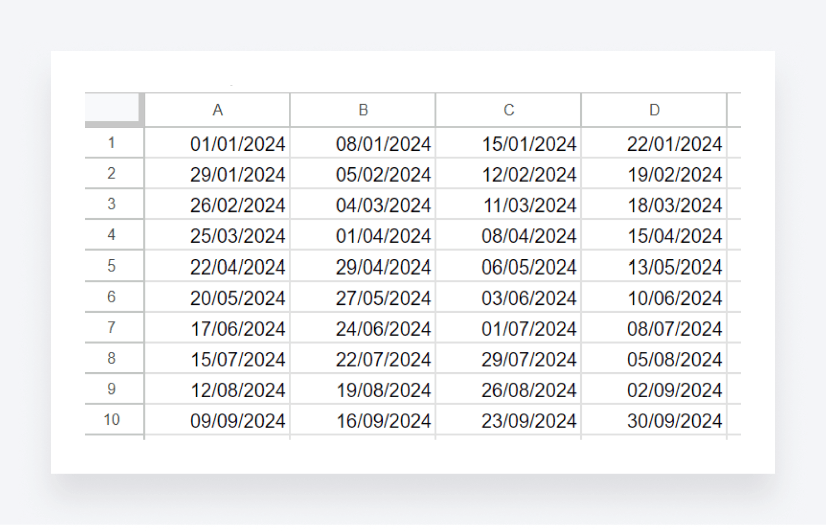Click cell containing 02/09/2024
Viewport: 826px width, 531px height.
click(654, 389)
